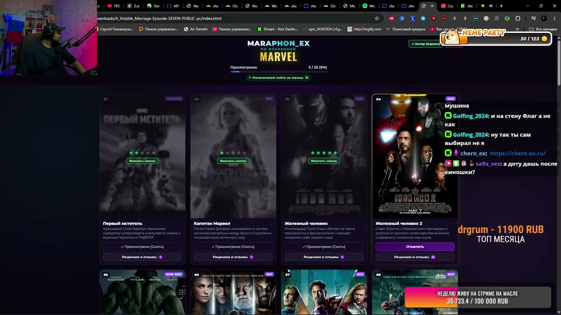This screenshot has height=315, width=561.
Task: Click the card #5 Hulk poster
Action: point(142,292)
